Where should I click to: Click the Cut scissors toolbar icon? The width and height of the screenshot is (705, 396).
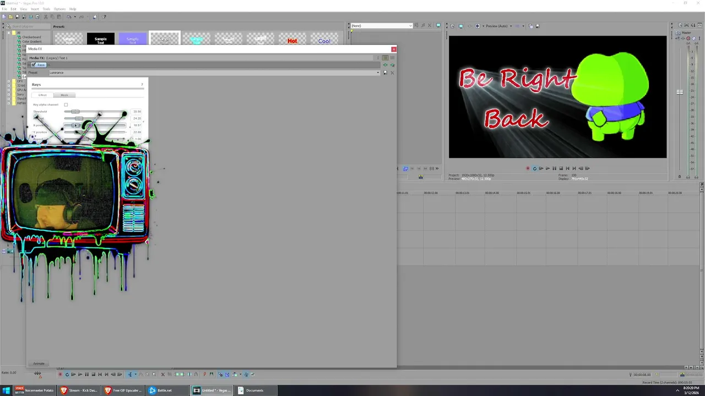pos(46,17)
